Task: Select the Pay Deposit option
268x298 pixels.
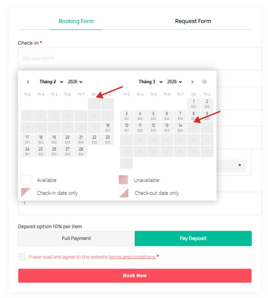Action: pos(193,239)
